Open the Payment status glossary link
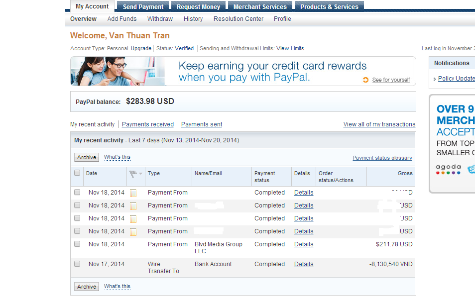Image resolution: width=475 pixels, height=306 pixels. point(382,158)
